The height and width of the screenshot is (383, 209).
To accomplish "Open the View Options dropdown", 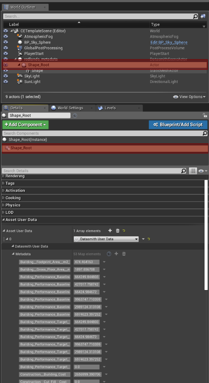I will [x=190, y=97].
